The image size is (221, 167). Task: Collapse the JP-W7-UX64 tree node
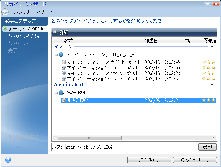56,93
